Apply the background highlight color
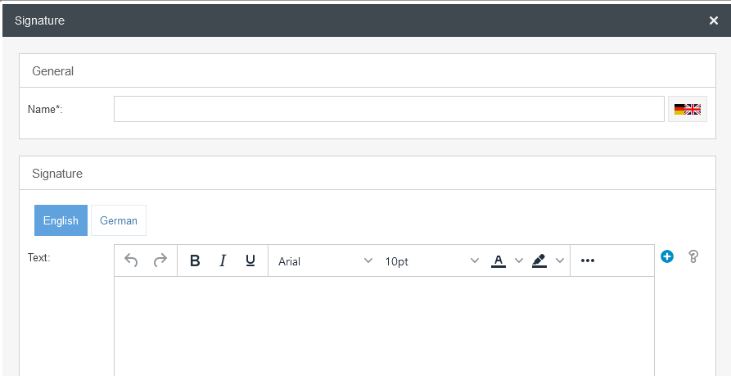 point(539,260)
